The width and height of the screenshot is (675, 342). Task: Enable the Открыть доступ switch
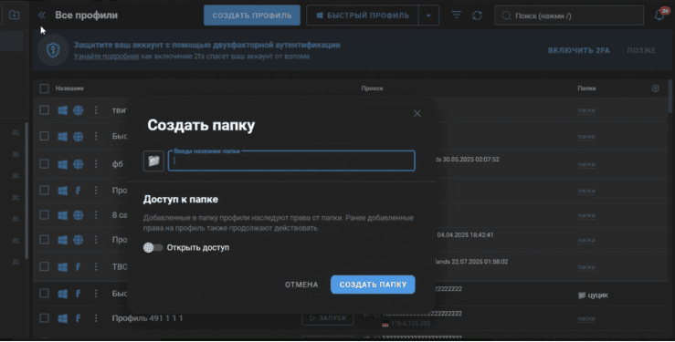[x=153, y=247]
